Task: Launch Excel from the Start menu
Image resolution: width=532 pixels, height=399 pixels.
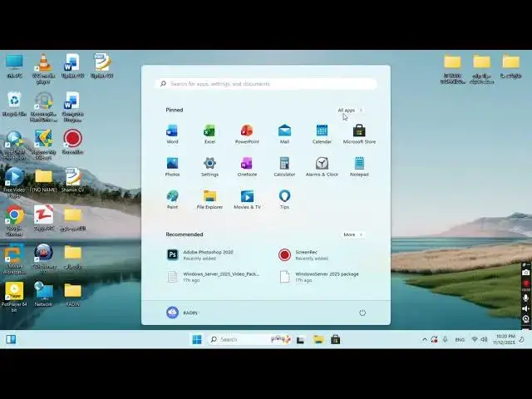Action: pos(209,135)
